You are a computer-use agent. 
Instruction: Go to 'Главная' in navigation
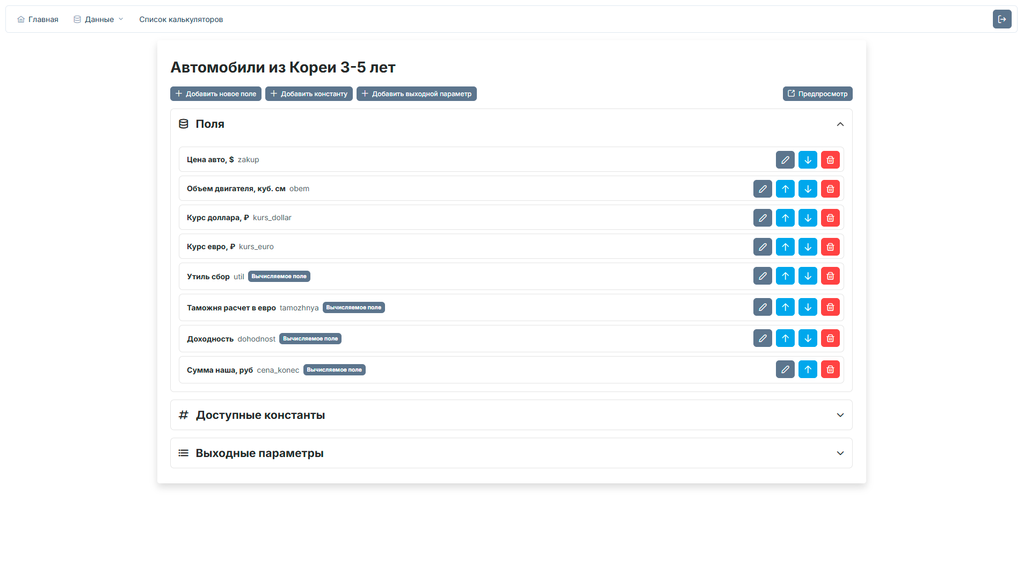coord(38,19)
